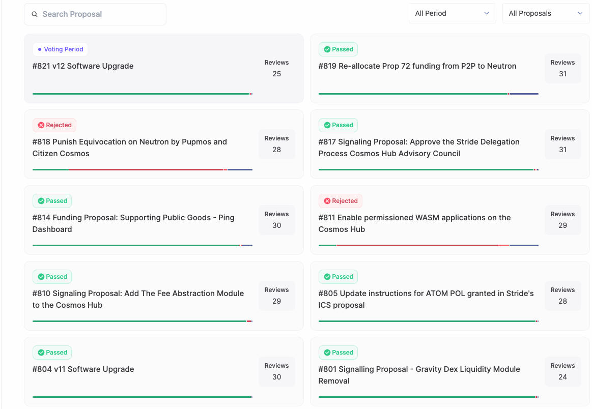Click the Passed check icon on #817
The image size is (592, 409).
click(x=327, y=125)
